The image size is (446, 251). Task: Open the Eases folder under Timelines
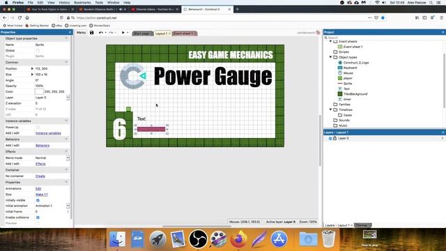(348, 115)
